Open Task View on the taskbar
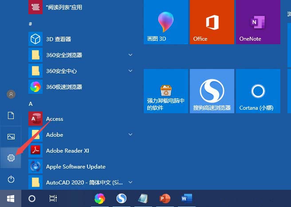The width and height of the screenshot is (291, 207). coord(53,199)
